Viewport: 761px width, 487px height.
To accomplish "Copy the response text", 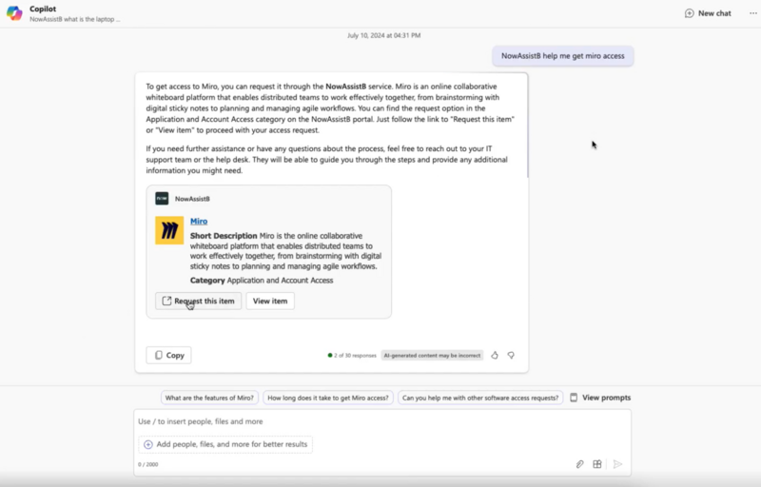I will pos(169,355).
